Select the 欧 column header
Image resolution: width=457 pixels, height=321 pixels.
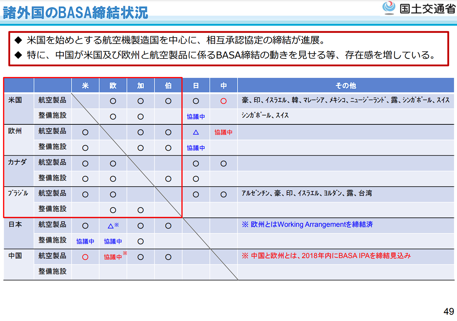coord(113,86)
